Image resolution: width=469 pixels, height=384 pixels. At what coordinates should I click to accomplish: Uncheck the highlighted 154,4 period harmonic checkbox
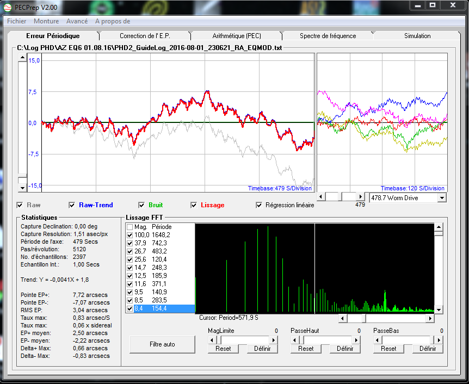(x=129, y=308)
